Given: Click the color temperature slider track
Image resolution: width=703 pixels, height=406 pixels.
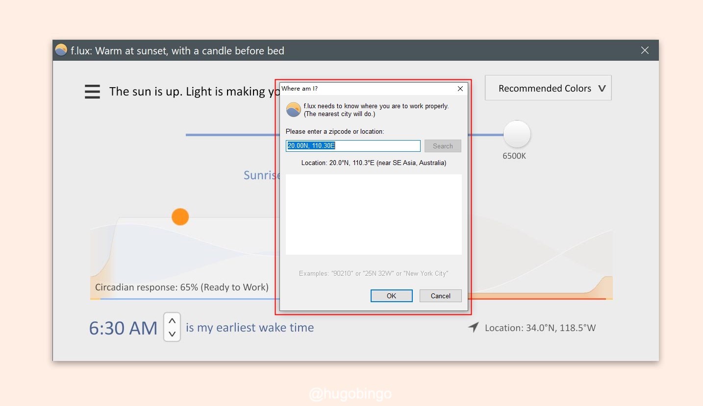Looking at the screenshot, I should pyautogui.click(x=230, y=135).
